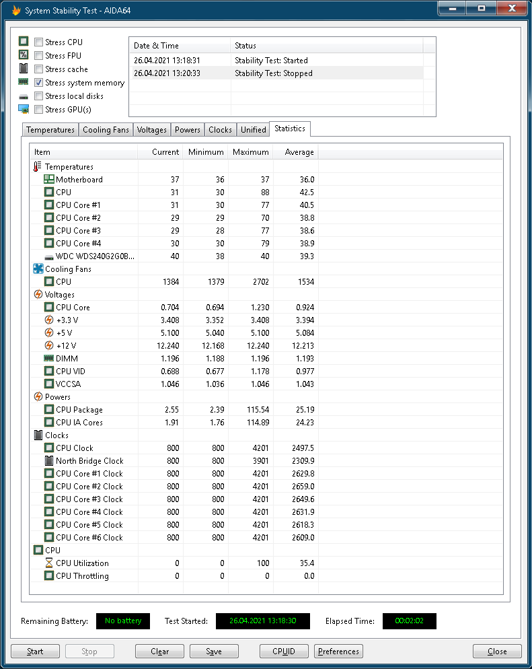Click the North Bridge Clock chip icon
Image resolution: width=532 pixels, height=669 pixels.
48,461
